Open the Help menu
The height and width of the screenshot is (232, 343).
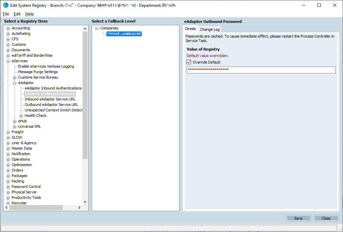click(x=29, y=14)
